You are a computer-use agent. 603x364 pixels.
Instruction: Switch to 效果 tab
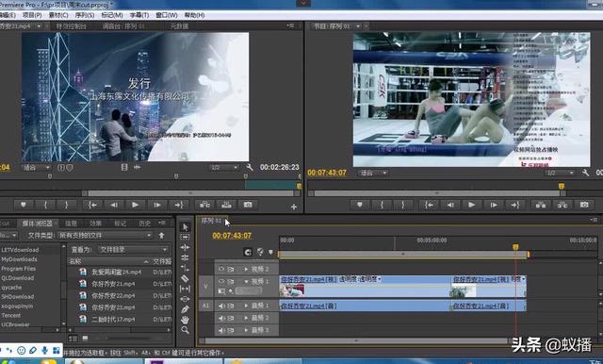[95, 223]
